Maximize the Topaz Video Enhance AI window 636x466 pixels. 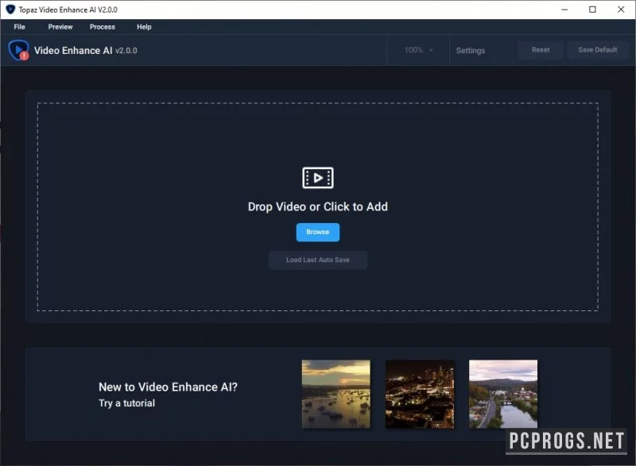tap(592, 10)
